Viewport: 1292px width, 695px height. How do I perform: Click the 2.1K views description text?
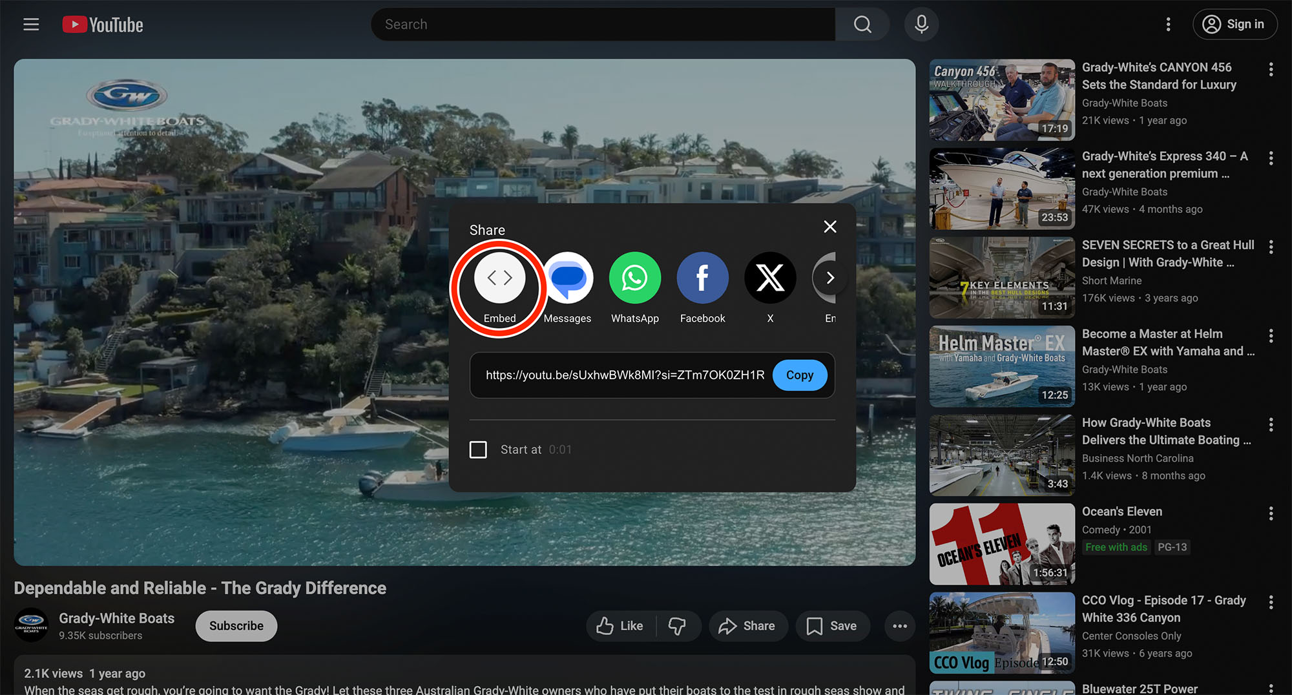coord(54,674)
